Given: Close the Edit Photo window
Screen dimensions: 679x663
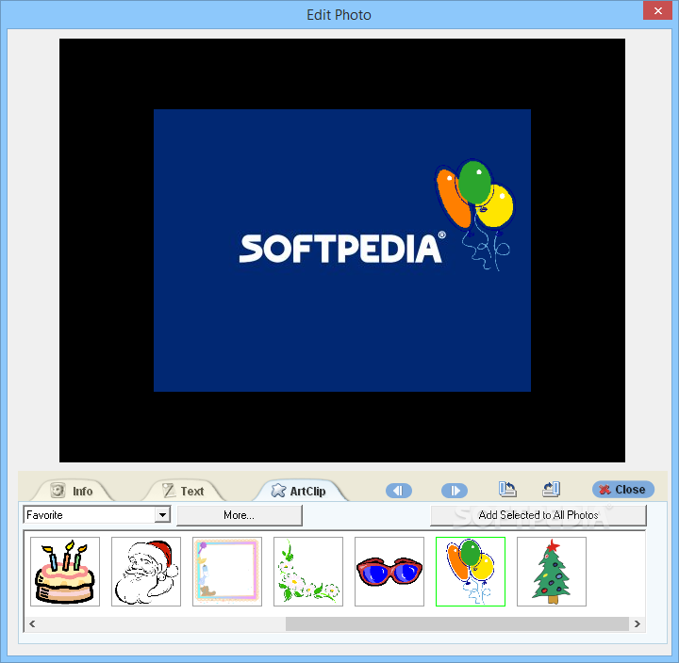Looking at the screenshot, I should (657, 10).
